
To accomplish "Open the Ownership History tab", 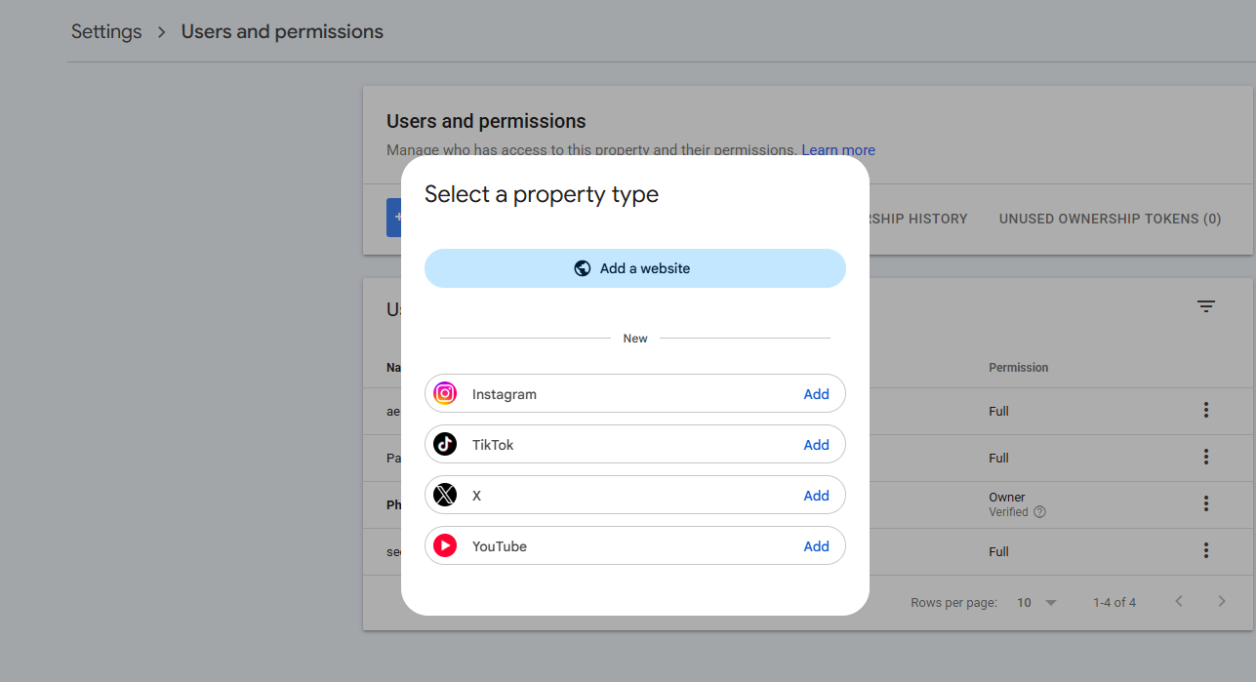I will (918, 219).
